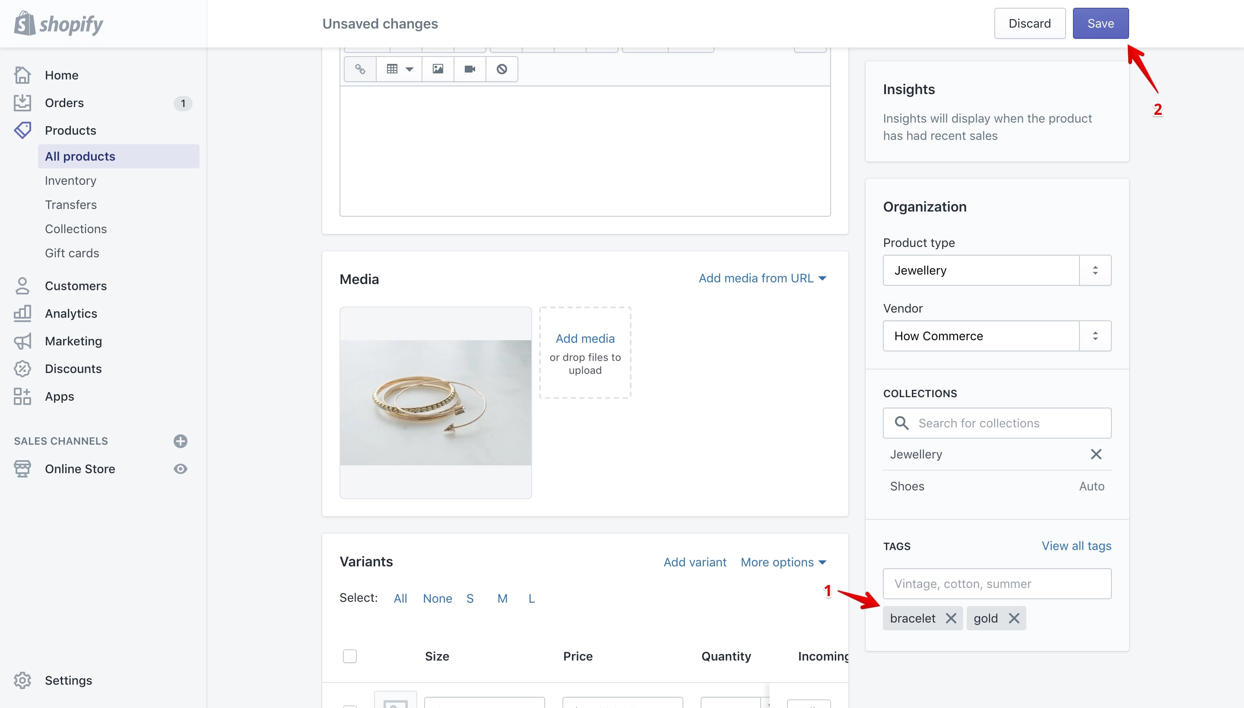Viewport: 1244px width, 708px height.
Task: Remove the bracelet tag
Action: pyautogui.click(x=951, y=618)
